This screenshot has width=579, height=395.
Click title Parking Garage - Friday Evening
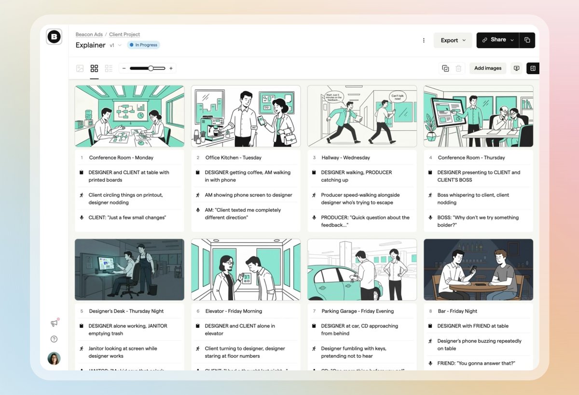[x=358, y=311]
